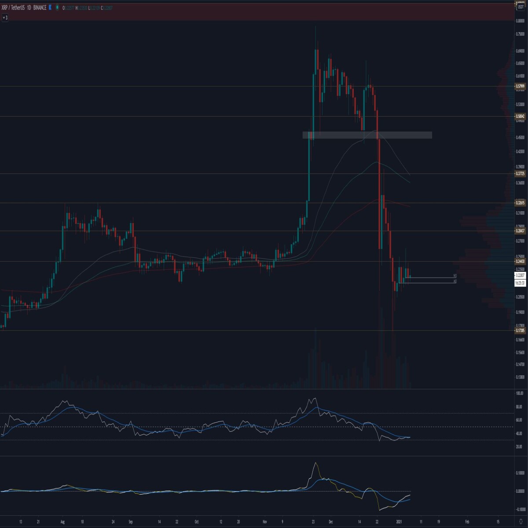This screenshot has height=528, width=528.
Task: Click the 0.10000 level on MACD scale
Action: [520, 473]
